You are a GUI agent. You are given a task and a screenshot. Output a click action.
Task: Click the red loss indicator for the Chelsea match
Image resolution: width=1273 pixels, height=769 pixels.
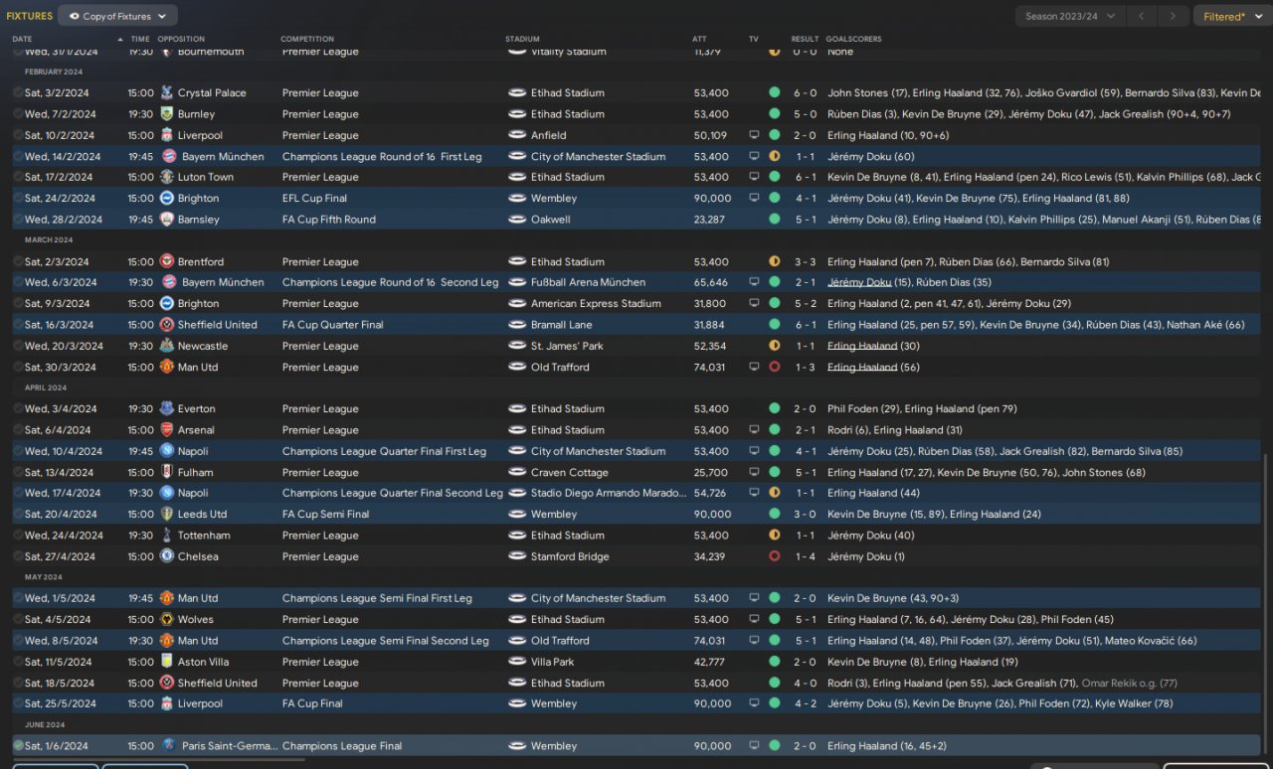pyautogui.click(x=774, y=556)
